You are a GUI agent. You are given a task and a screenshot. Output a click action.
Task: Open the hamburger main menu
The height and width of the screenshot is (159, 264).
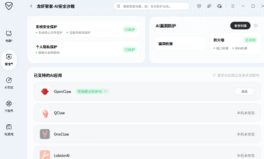click(x=233, y=6)
